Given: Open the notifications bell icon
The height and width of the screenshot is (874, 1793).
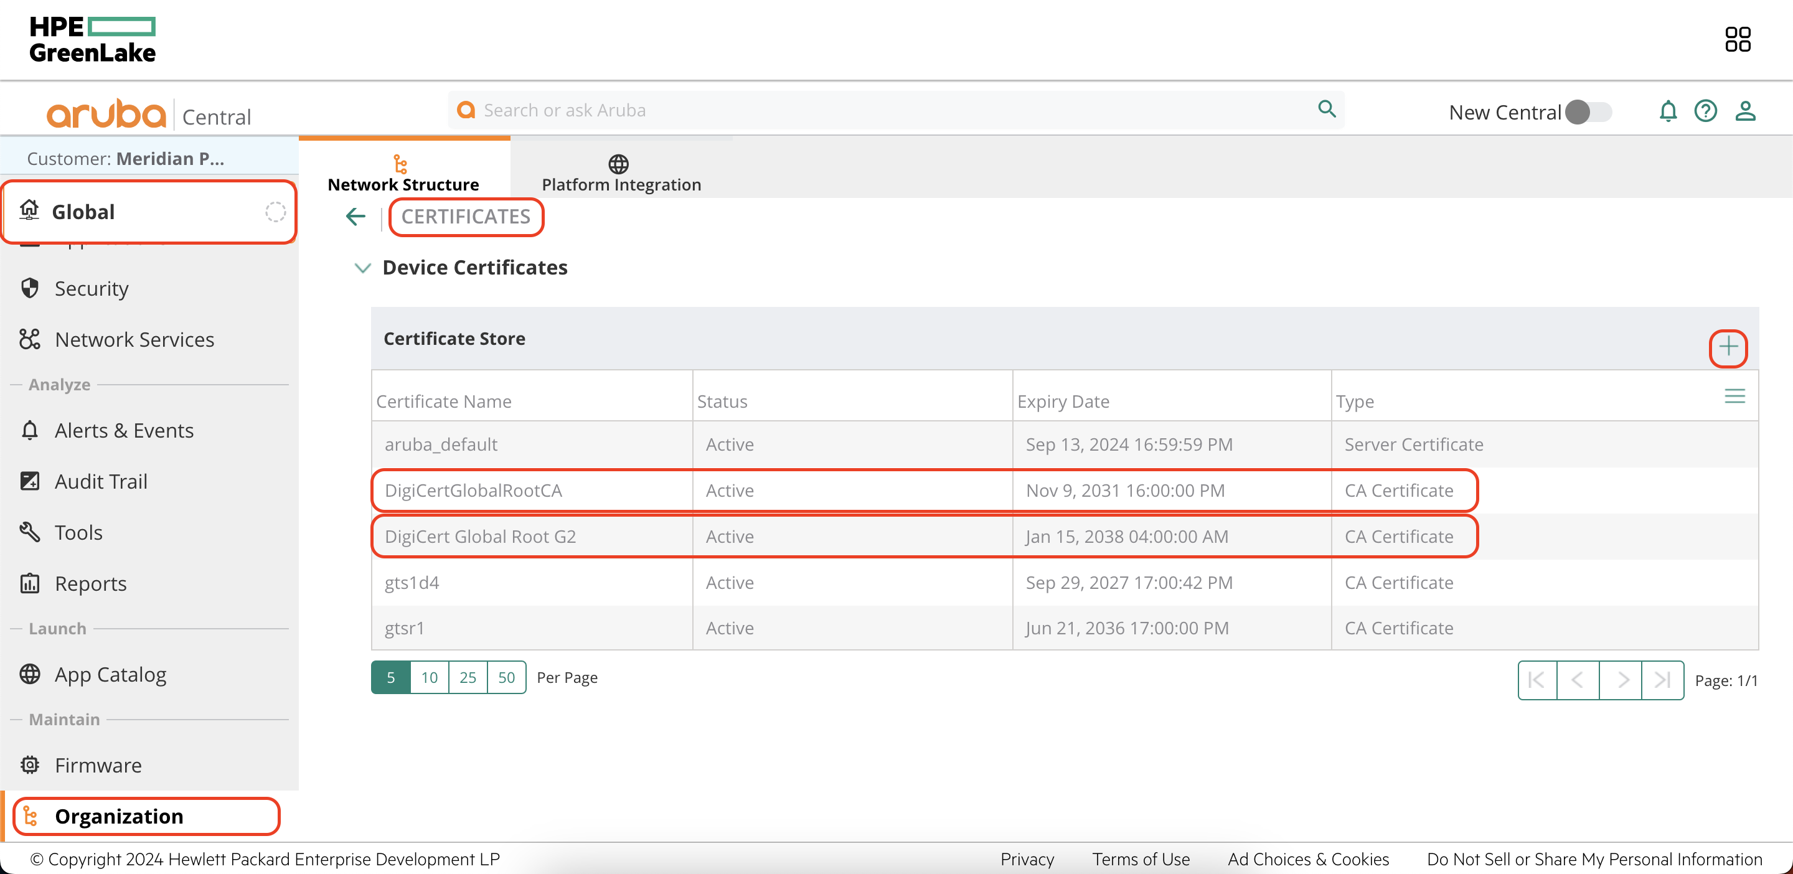Looking at the screenshot, I should pos(1668,111).
